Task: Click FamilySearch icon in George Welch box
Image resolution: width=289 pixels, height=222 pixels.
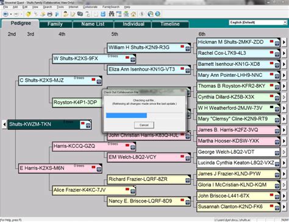Action: 277,153
